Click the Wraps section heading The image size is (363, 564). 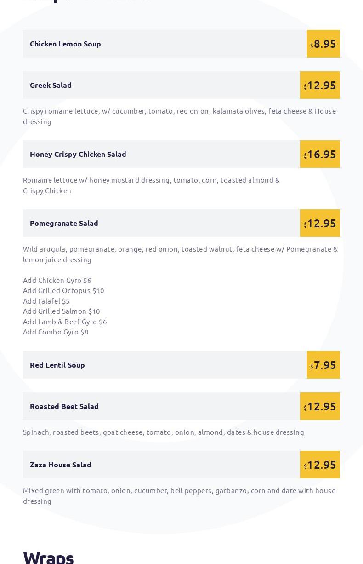(48, 557)
